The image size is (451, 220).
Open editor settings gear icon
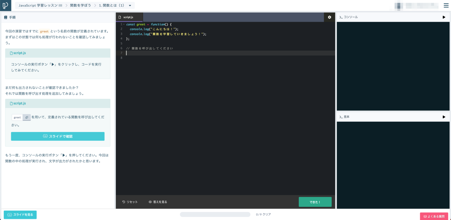(x=329, y=17)
